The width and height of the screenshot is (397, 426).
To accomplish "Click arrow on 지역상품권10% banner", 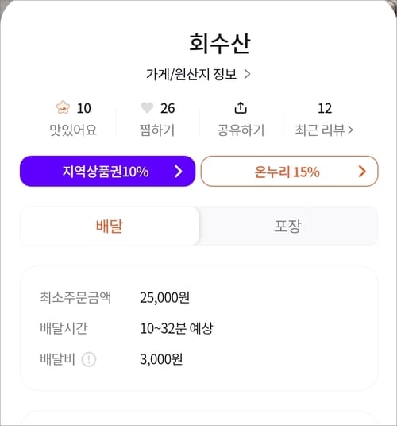I will pyautogui.click(x=179, y=172).
